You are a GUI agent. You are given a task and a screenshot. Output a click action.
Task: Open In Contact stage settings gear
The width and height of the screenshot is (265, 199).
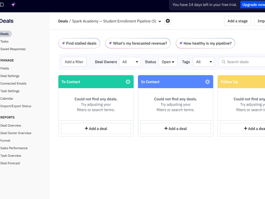click(207, 82)
